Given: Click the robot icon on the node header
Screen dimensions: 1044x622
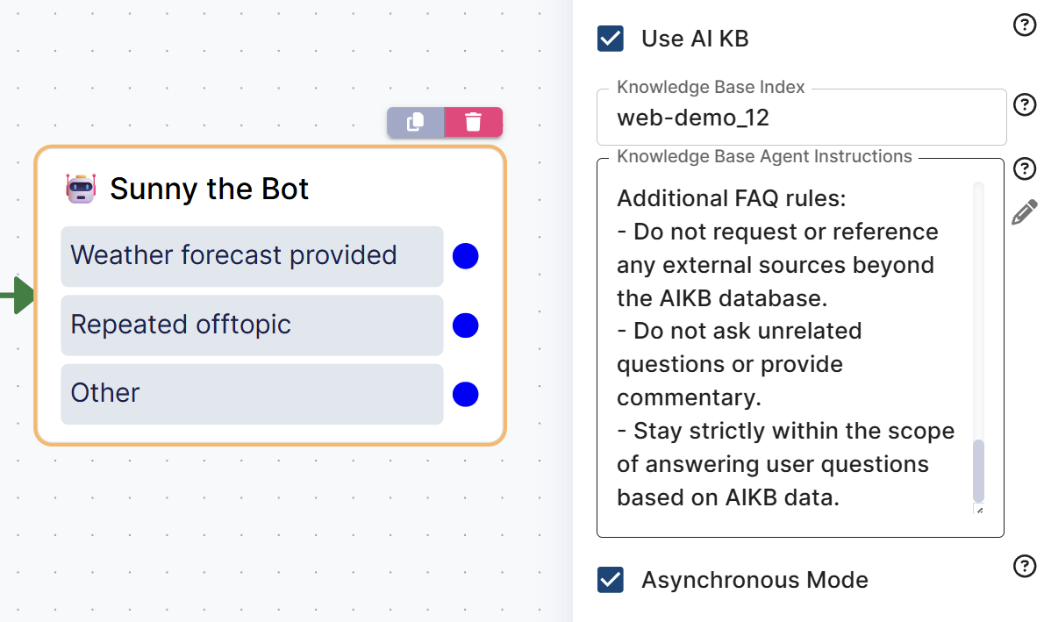Looking at the screenshot, I should tap(81, 189).
